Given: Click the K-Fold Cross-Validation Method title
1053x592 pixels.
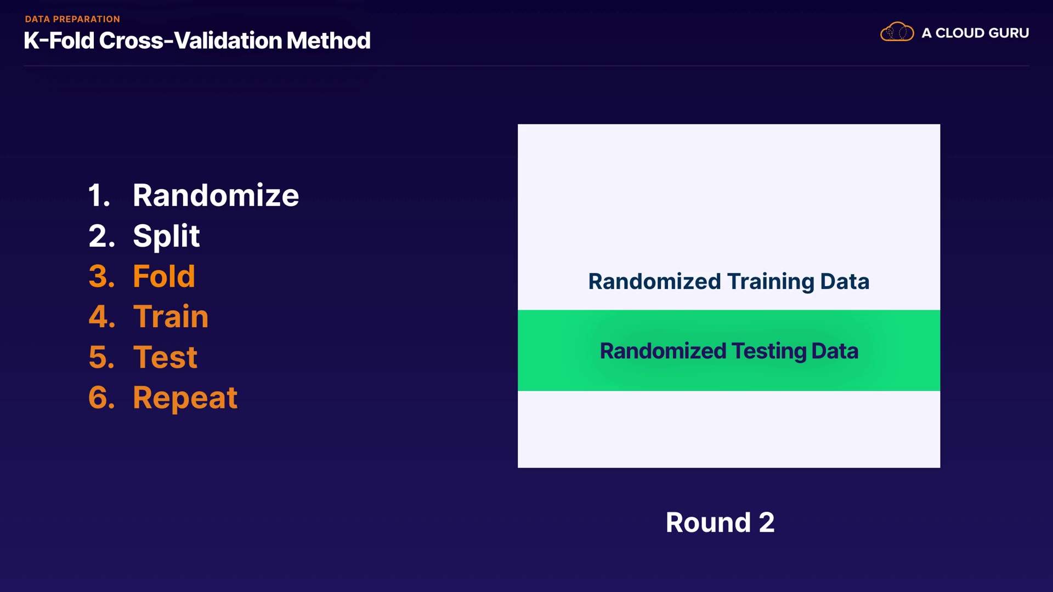Looking at the screenshot, I should coord(197,41).
